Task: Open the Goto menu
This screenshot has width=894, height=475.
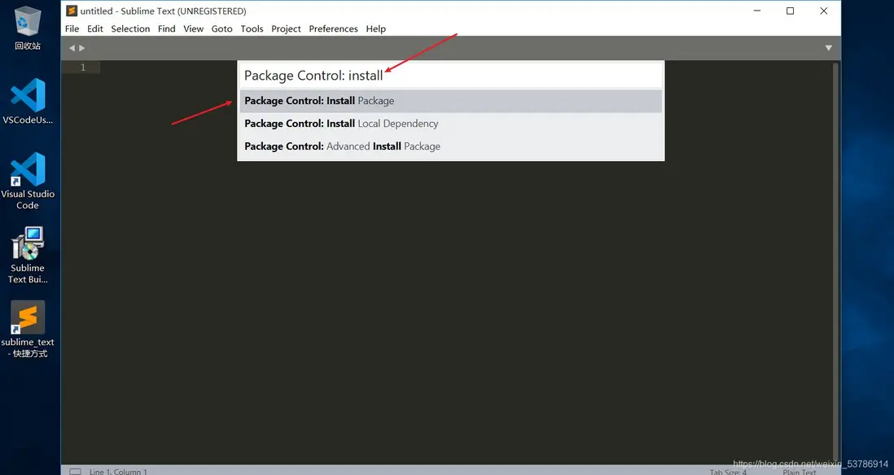Action: coord(221,28)
